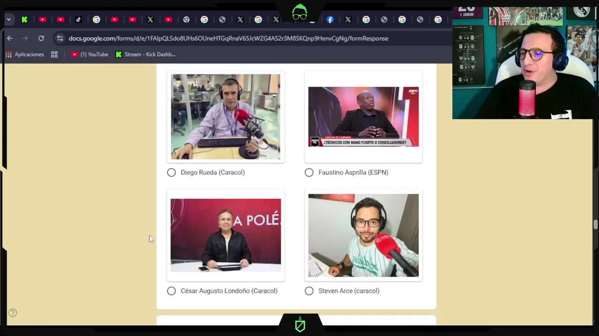Open the tab search dropdown arrow

(8, 20)
